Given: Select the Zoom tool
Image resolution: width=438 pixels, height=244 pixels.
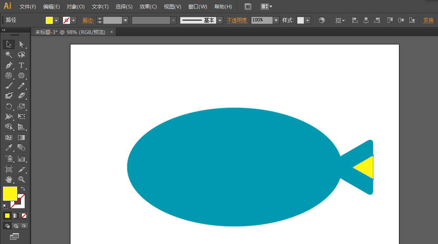Looking at the screenshot, I should [21, 179].
